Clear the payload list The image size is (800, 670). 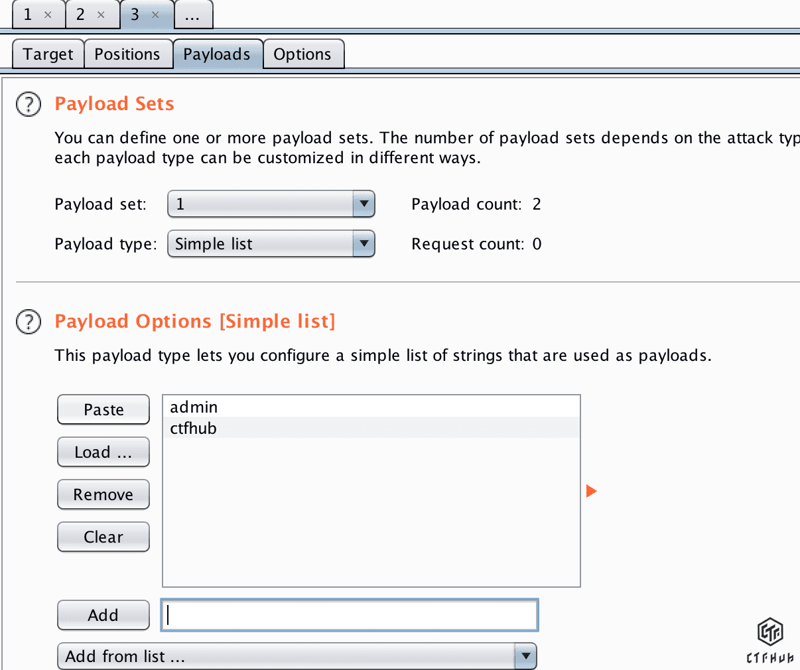coord(103,537)
